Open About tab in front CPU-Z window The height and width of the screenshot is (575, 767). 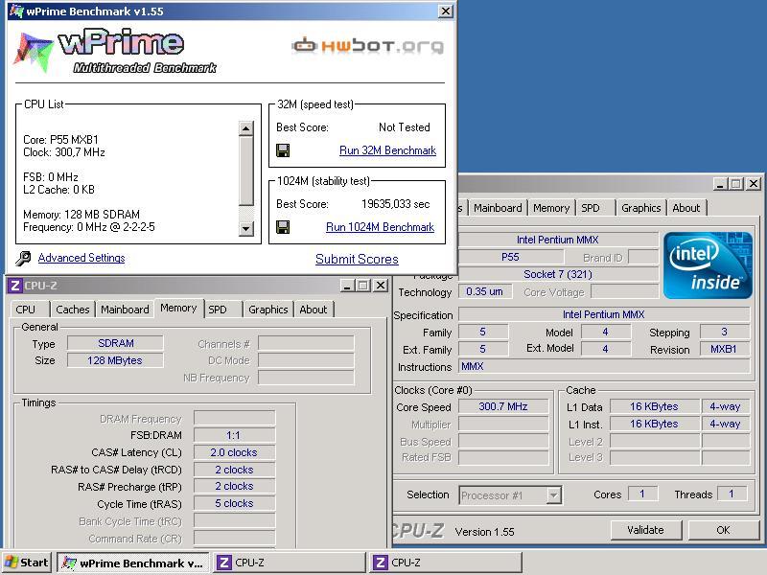click(x=314, y=310)
